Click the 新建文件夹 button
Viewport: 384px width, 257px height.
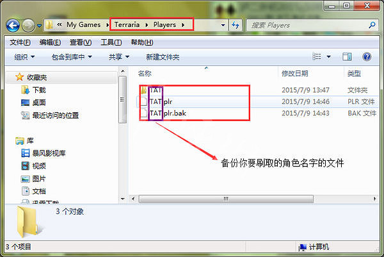point(163,57)
